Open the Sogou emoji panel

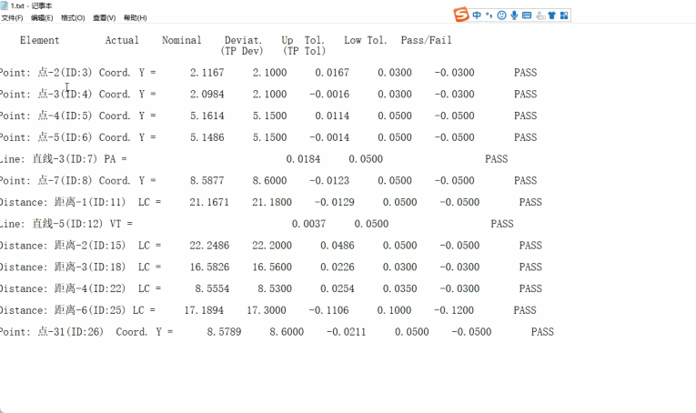pyautogui.click(x=501, y=15)
